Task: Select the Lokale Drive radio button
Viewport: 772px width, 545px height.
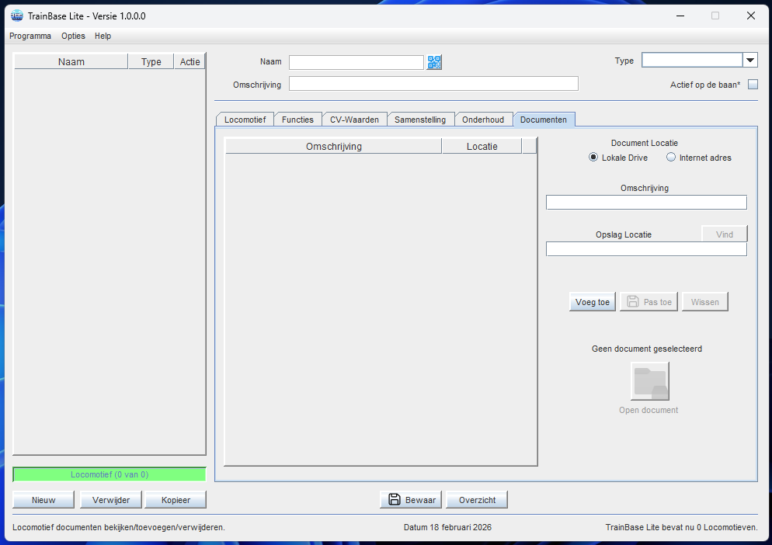Action: click(594, 158)
